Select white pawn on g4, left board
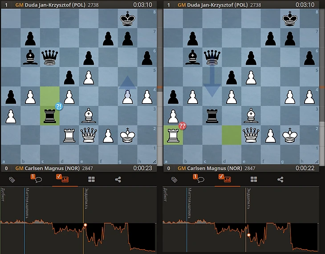The image size is (325, 254). point(127,97)
